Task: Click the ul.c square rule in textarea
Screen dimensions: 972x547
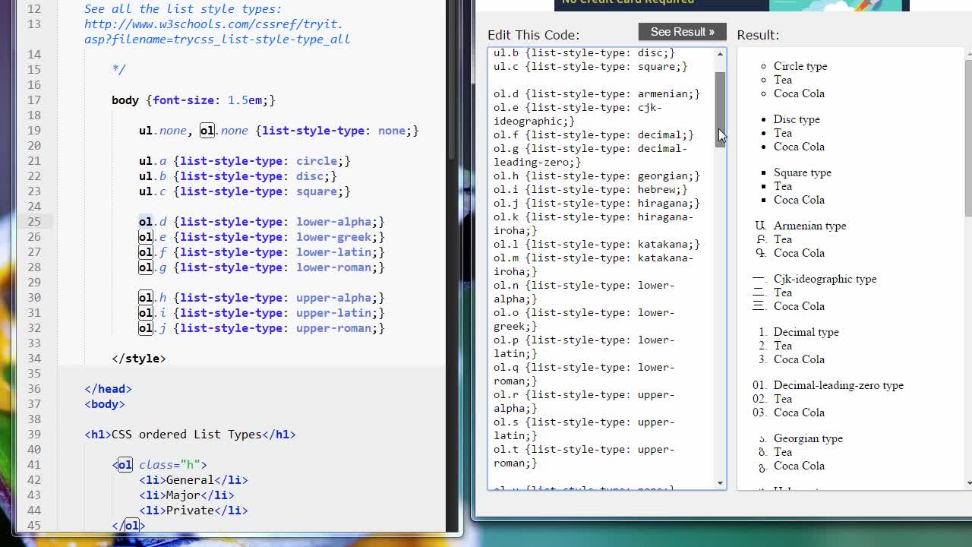Action: (x=591, y=67)
